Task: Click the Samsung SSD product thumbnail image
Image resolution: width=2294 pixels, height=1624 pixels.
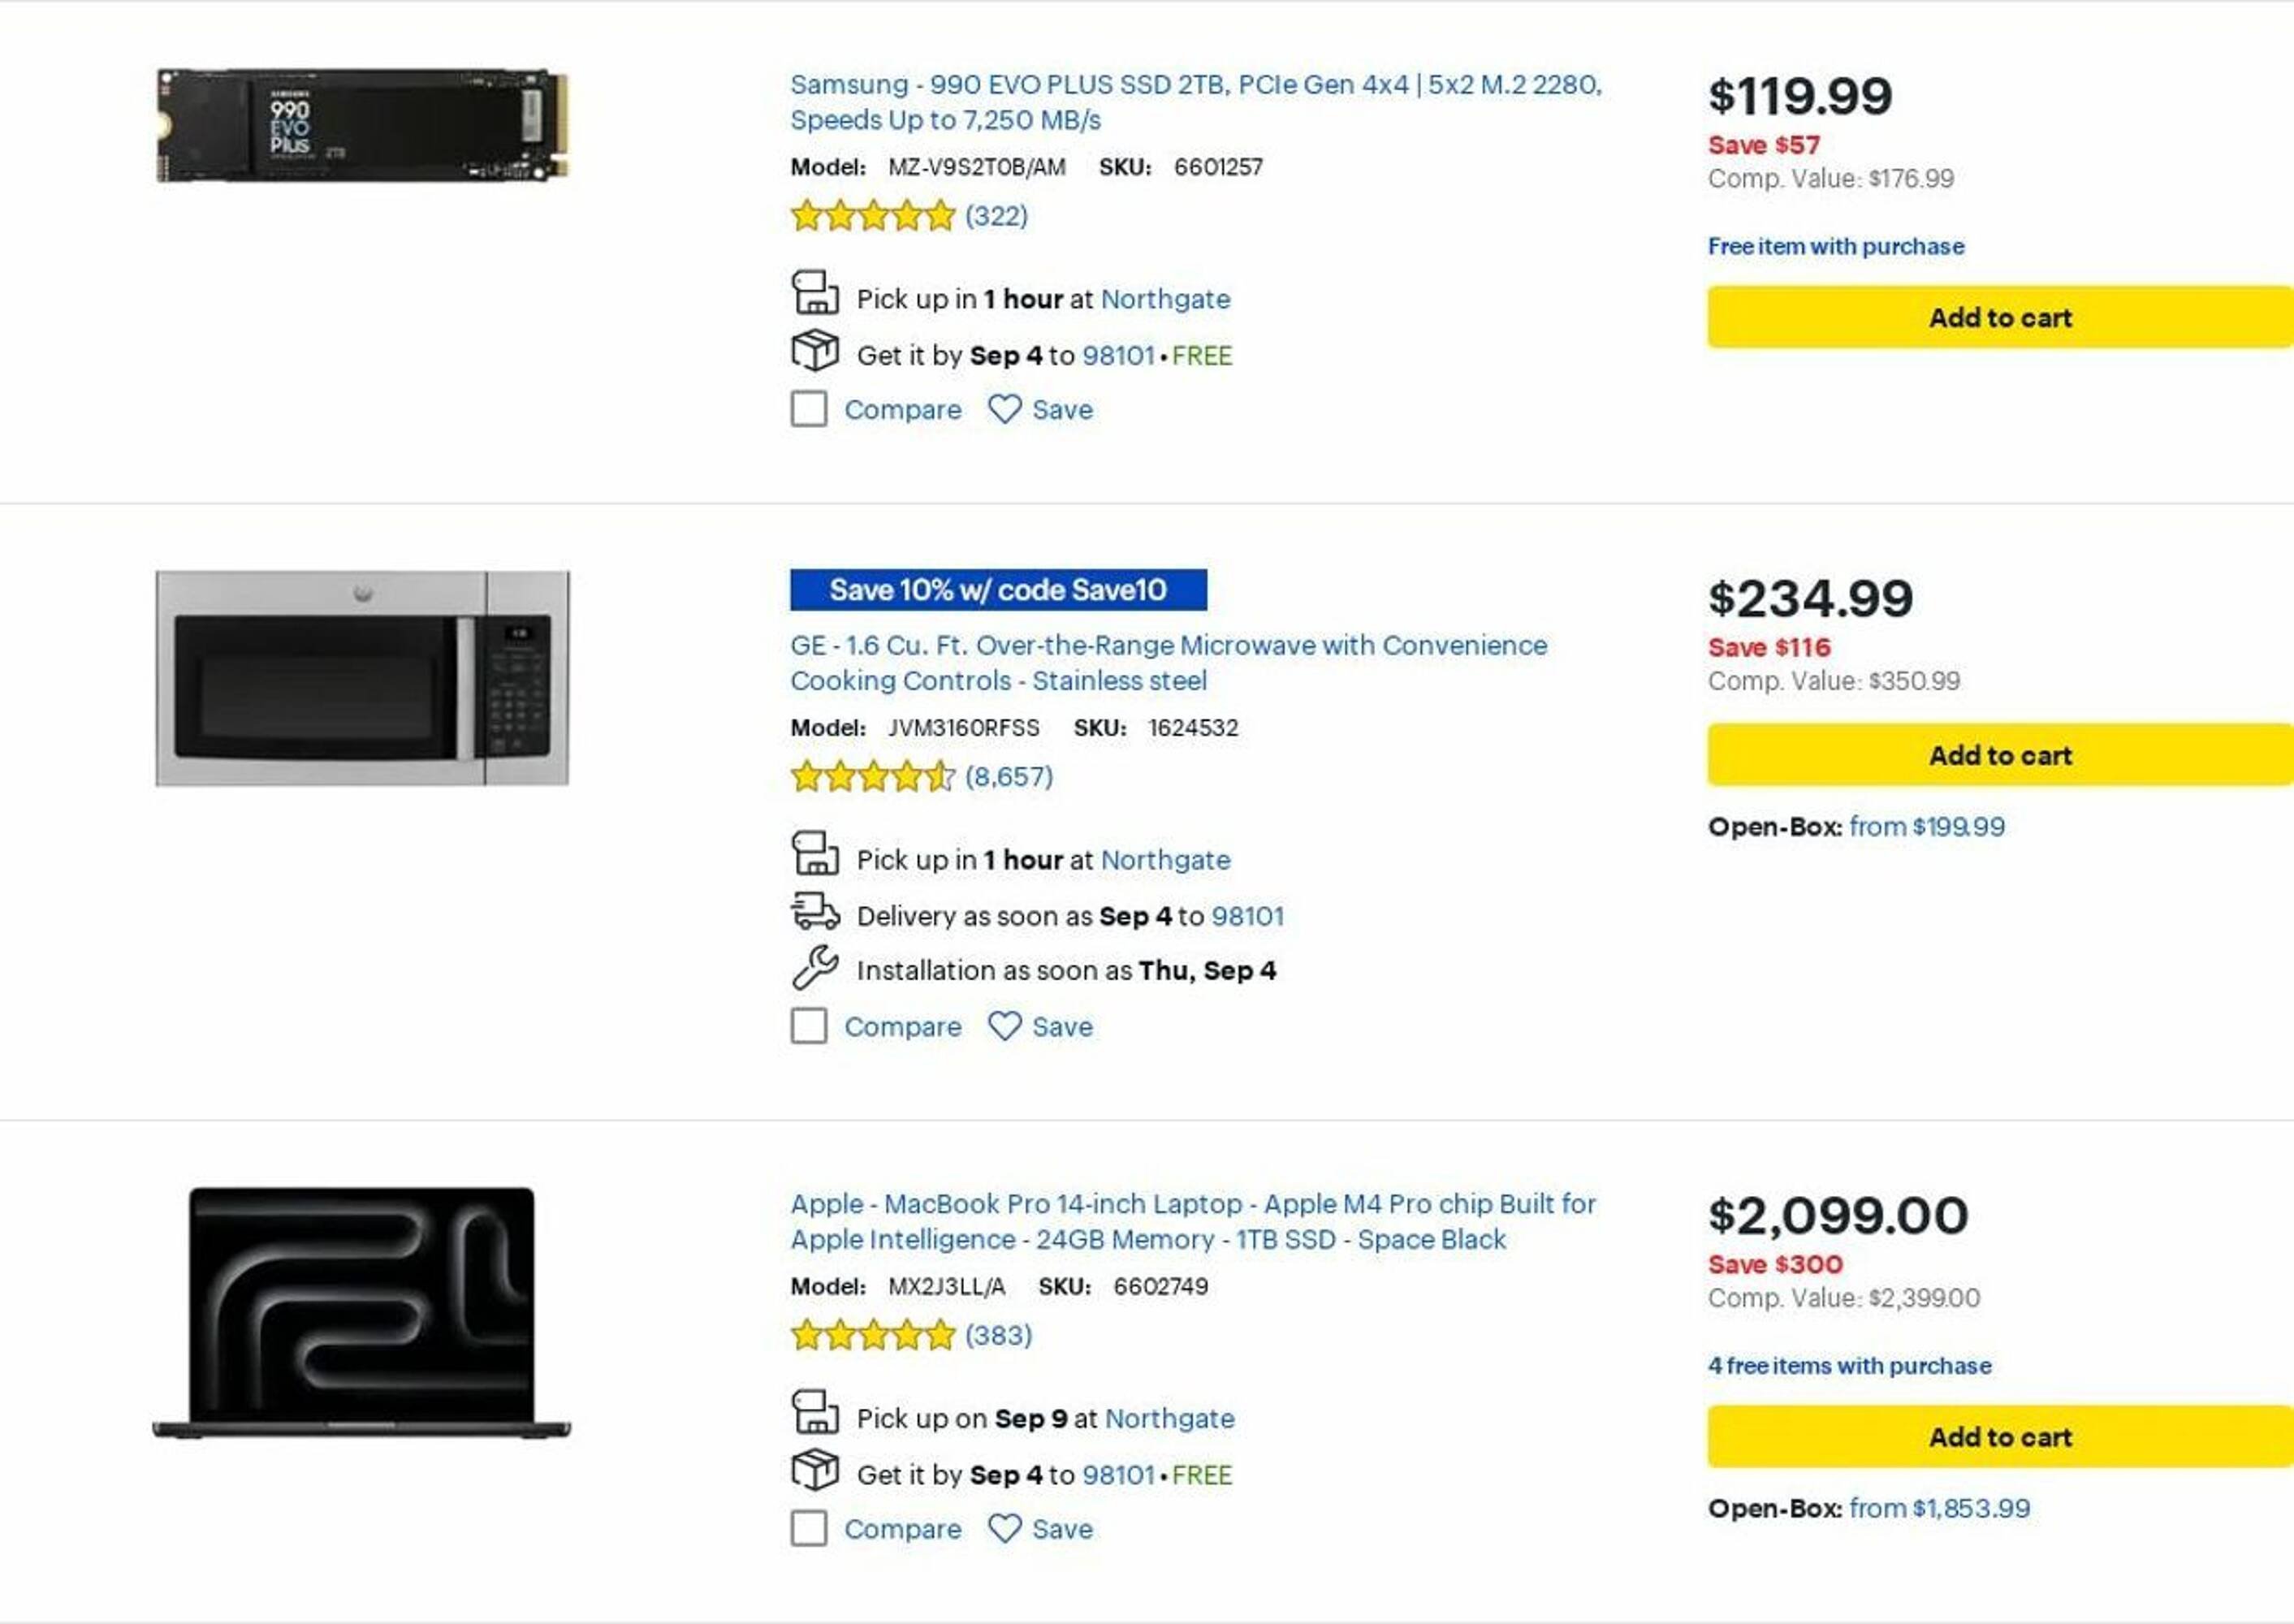Action: pyautogui.click(x=362, y=126)
